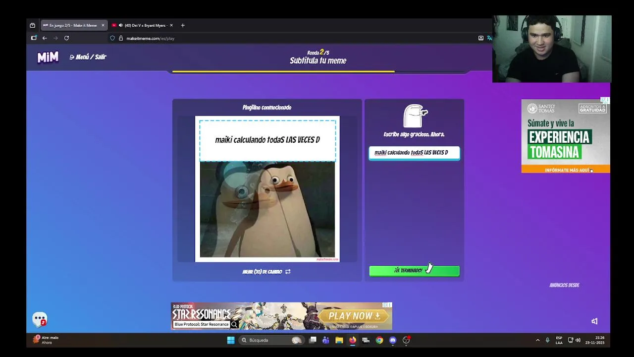Click the round progress timer bar
Screen dimensions: 634x357
tap(319, 72)
